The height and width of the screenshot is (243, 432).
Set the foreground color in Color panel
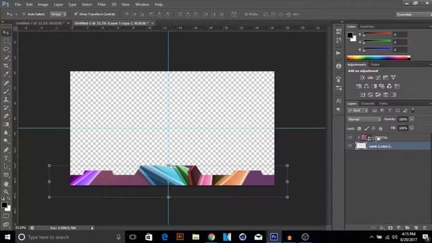click(350, 35)
